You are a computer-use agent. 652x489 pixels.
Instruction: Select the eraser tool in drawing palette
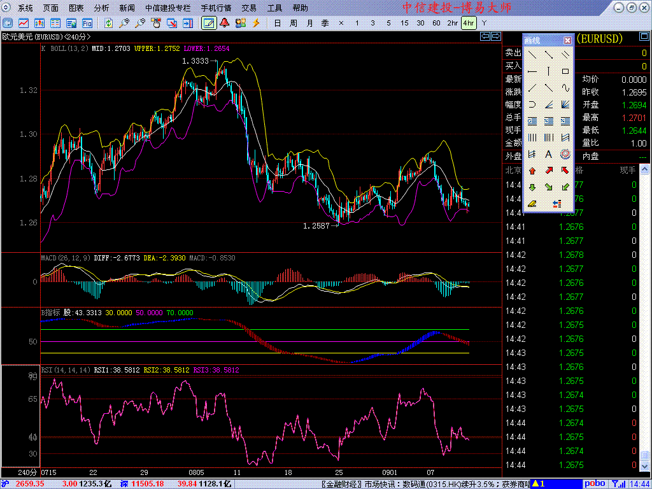pyautogui.click(x=532, y=204)
